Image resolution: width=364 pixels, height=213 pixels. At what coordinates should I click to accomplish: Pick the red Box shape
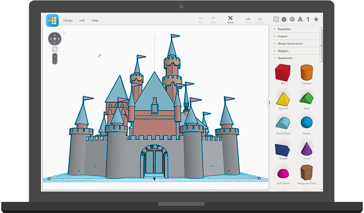pyautogui.click(x=283, y=73)
